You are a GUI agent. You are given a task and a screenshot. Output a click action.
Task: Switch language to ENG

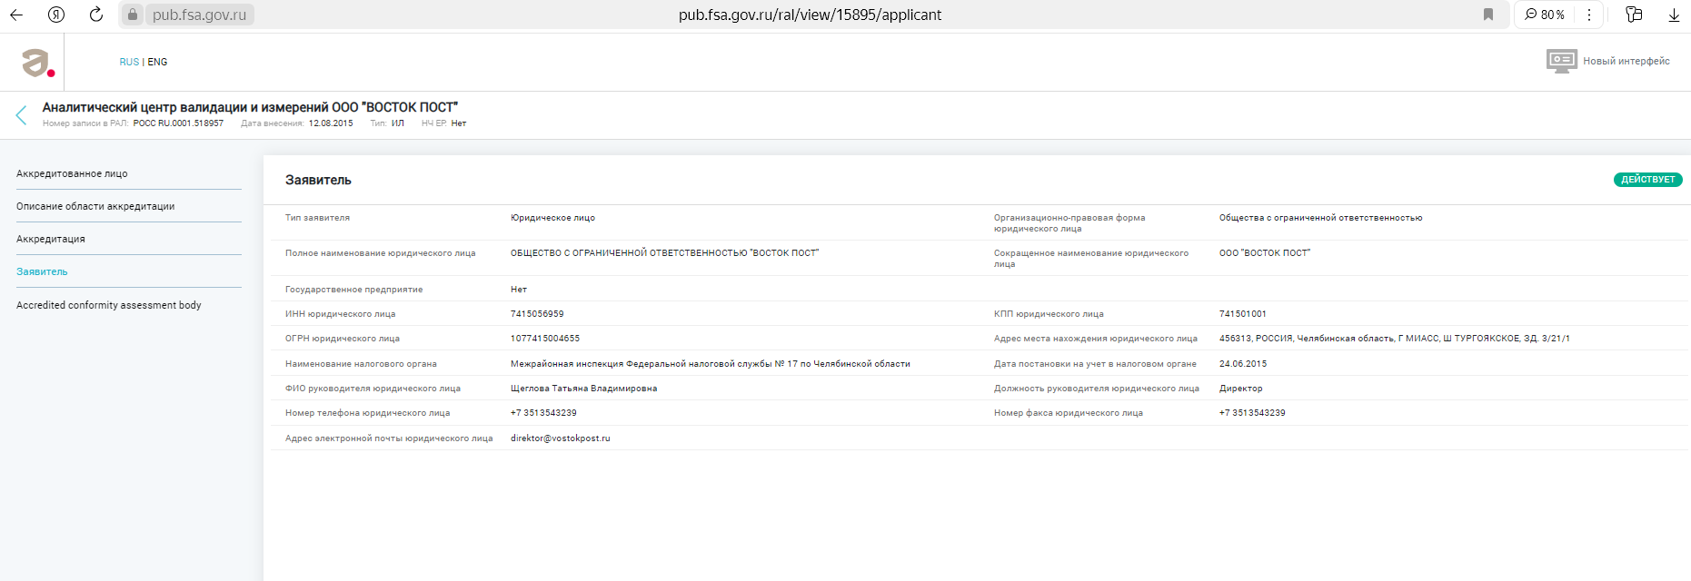pos(157,62)
